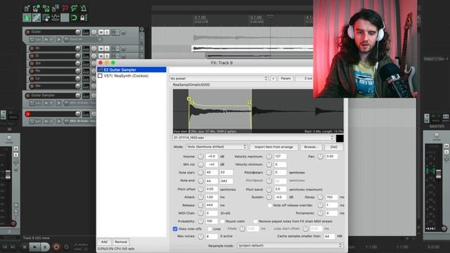Toggle Snap magnet toolbar icon
Image resolution: width=450 pixels, height=253 pixels.
click(75, 18)
